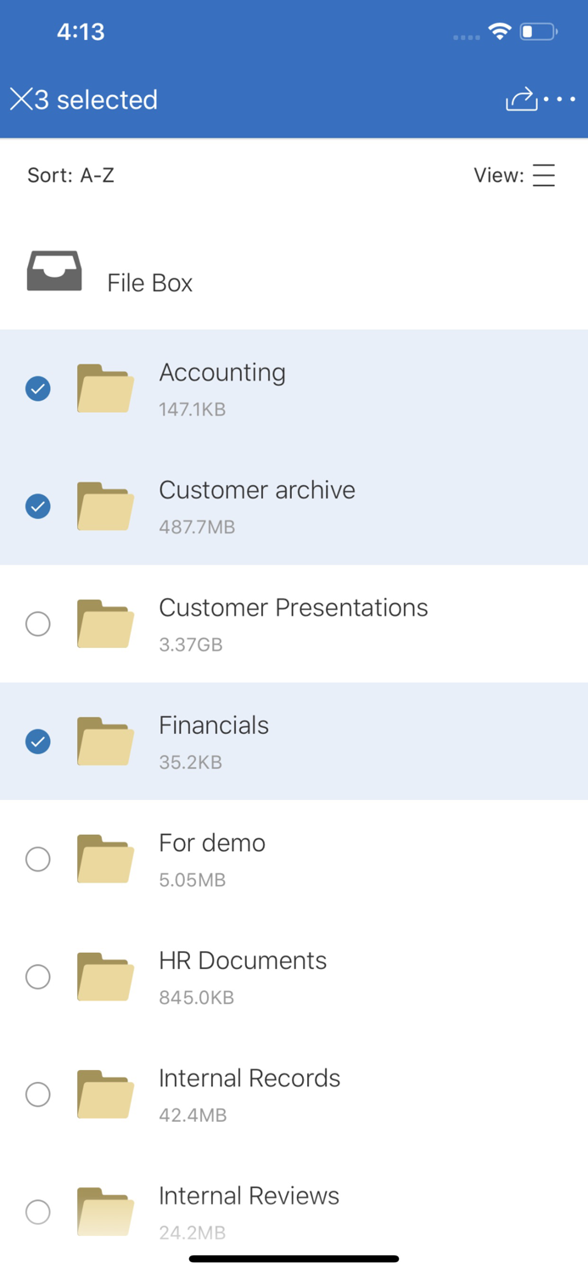Check the Internal Reviews selection circle
The height and width of the screenshot is (1274, 588).
click(37, 1212)
